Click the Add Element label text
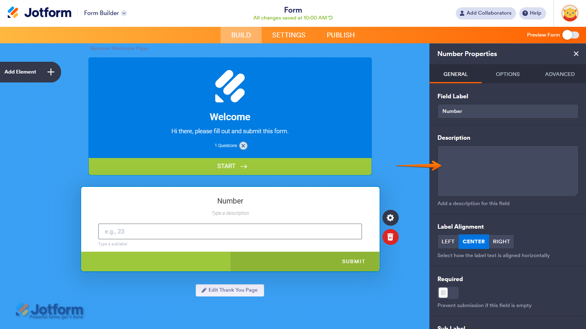Viewport: 586px width, 329px height. [20, 72]
